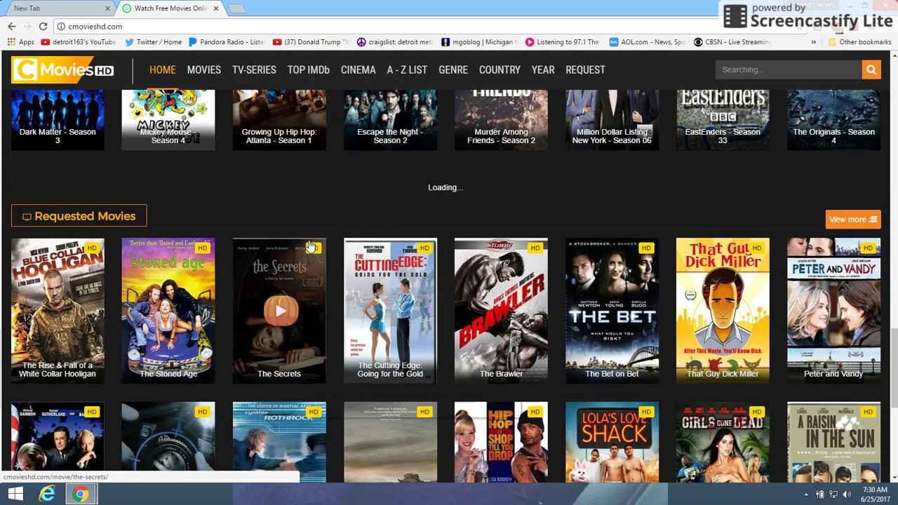The height and width of the screenshot is (505, 898).
Task: Open That Guy Dick Miller poster
Action: pos(723,311)
